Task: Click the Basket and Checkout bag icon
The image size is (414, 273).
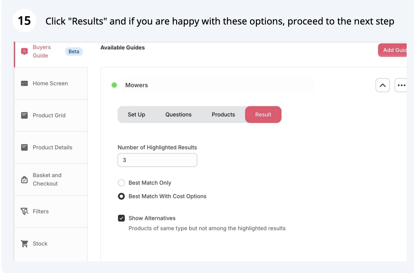Action: [x=24, y=179]
